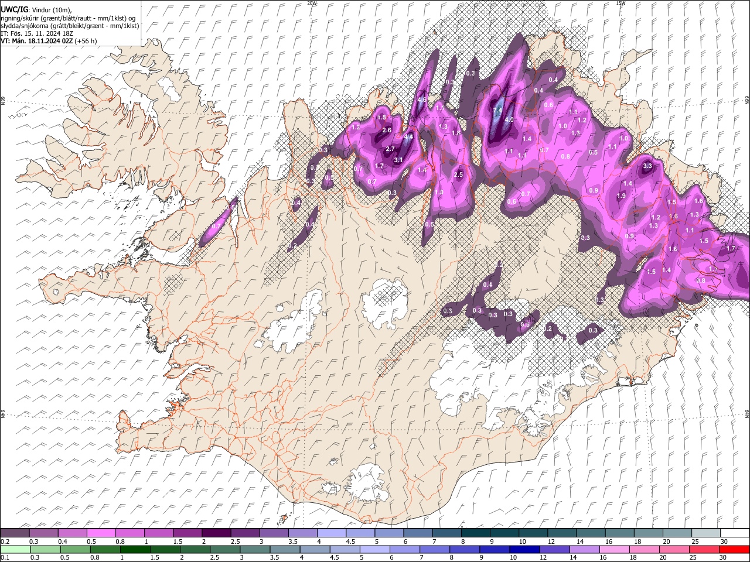750x562 pixels.
Task: Click the dark purple 2–2.5 swatch, upper legend row
Action: coord(216,533)
